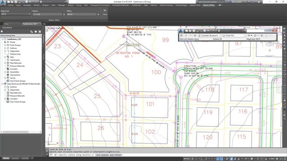The image size is (287, 161).
Task: Click the infocenter Help icon in title bar
Action: (x=259, y=2)
